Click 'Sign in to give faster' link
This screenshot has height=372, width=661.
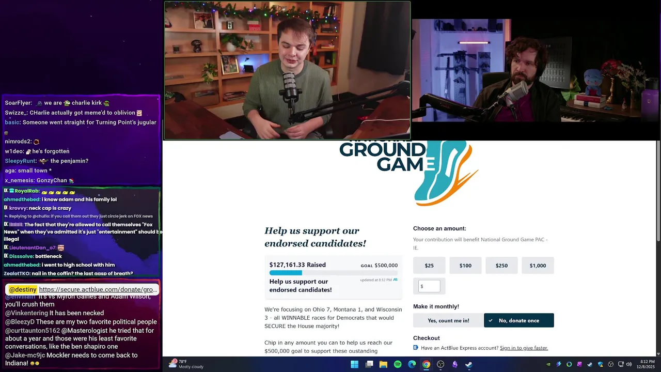[524, 348]
